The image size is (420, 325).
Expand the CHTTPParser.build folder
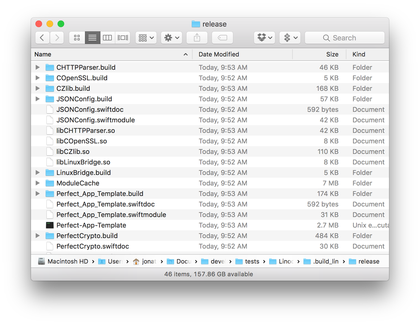click(38, 67)
